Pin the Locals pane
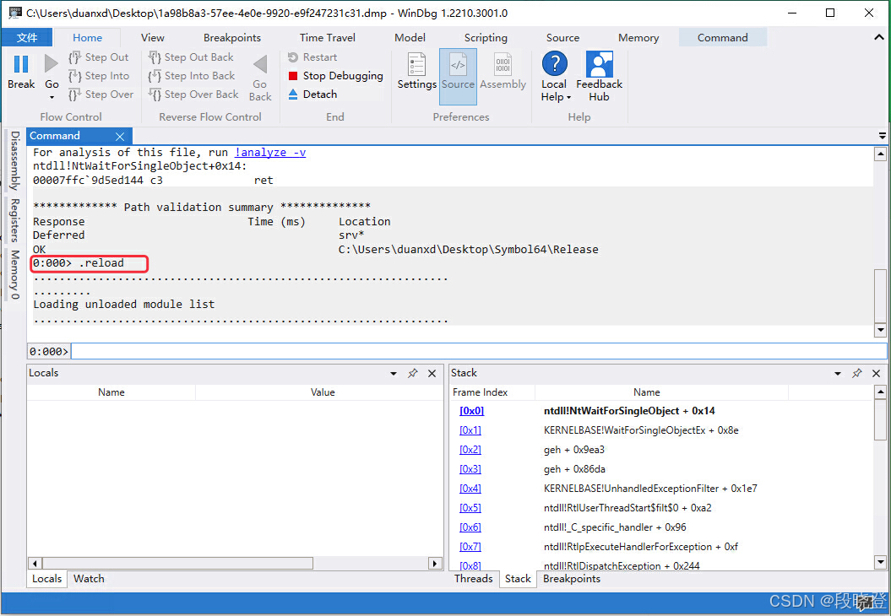Viewport: 891px width, 616px height. click(x=412, y=373)
